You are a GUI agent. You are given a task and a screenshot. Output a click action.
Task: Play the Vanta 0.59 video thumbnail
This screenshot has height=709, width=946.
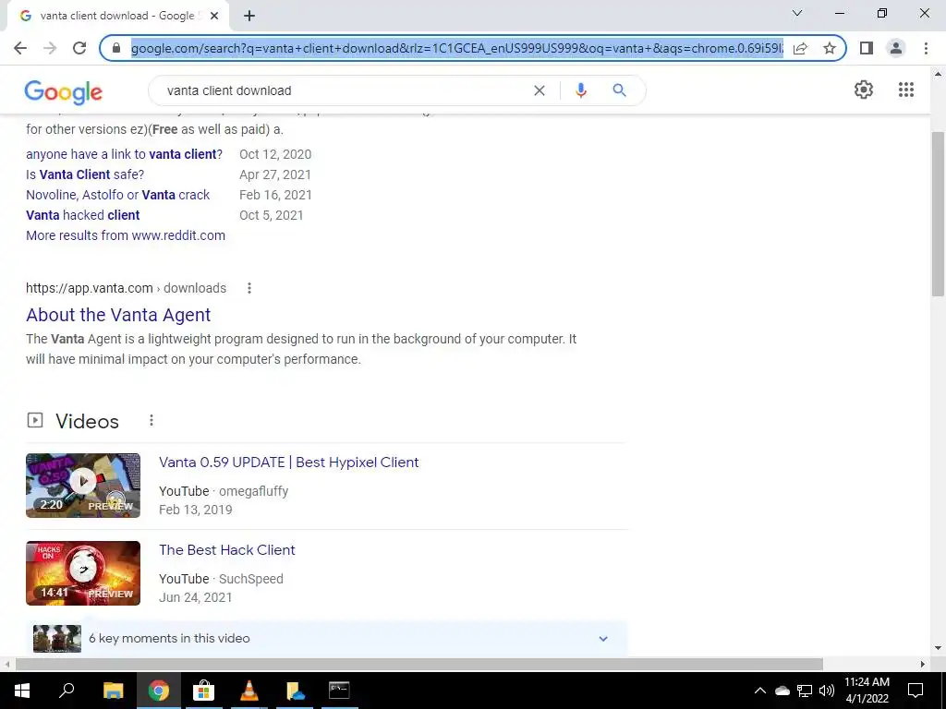[x=83, y=486]
